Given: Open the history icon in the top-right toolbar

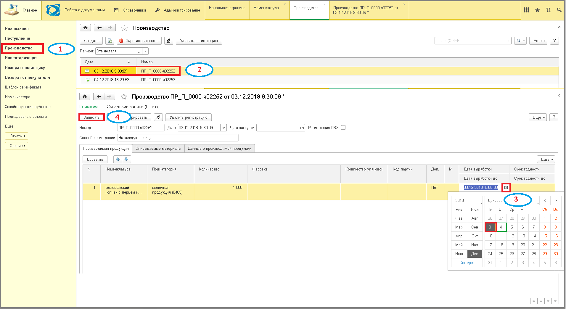Looking at the screenshot, I should point(548,10).
